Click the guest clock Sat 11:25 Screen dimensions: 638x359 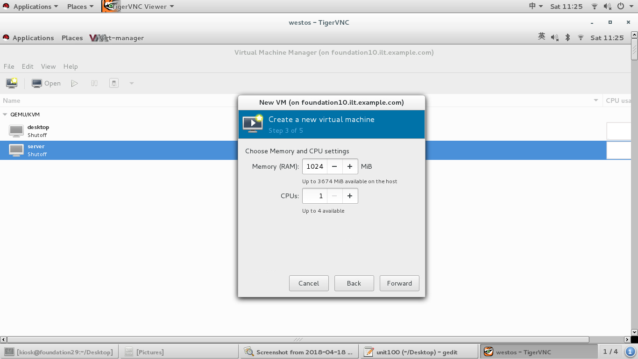607,38
